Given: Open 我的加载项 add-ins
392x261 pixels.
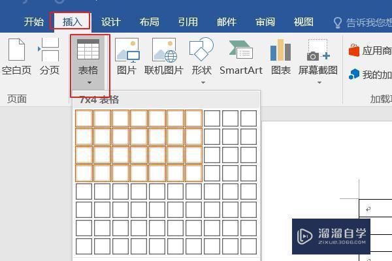Looking at the screenshot, I should tap(370, 74).
